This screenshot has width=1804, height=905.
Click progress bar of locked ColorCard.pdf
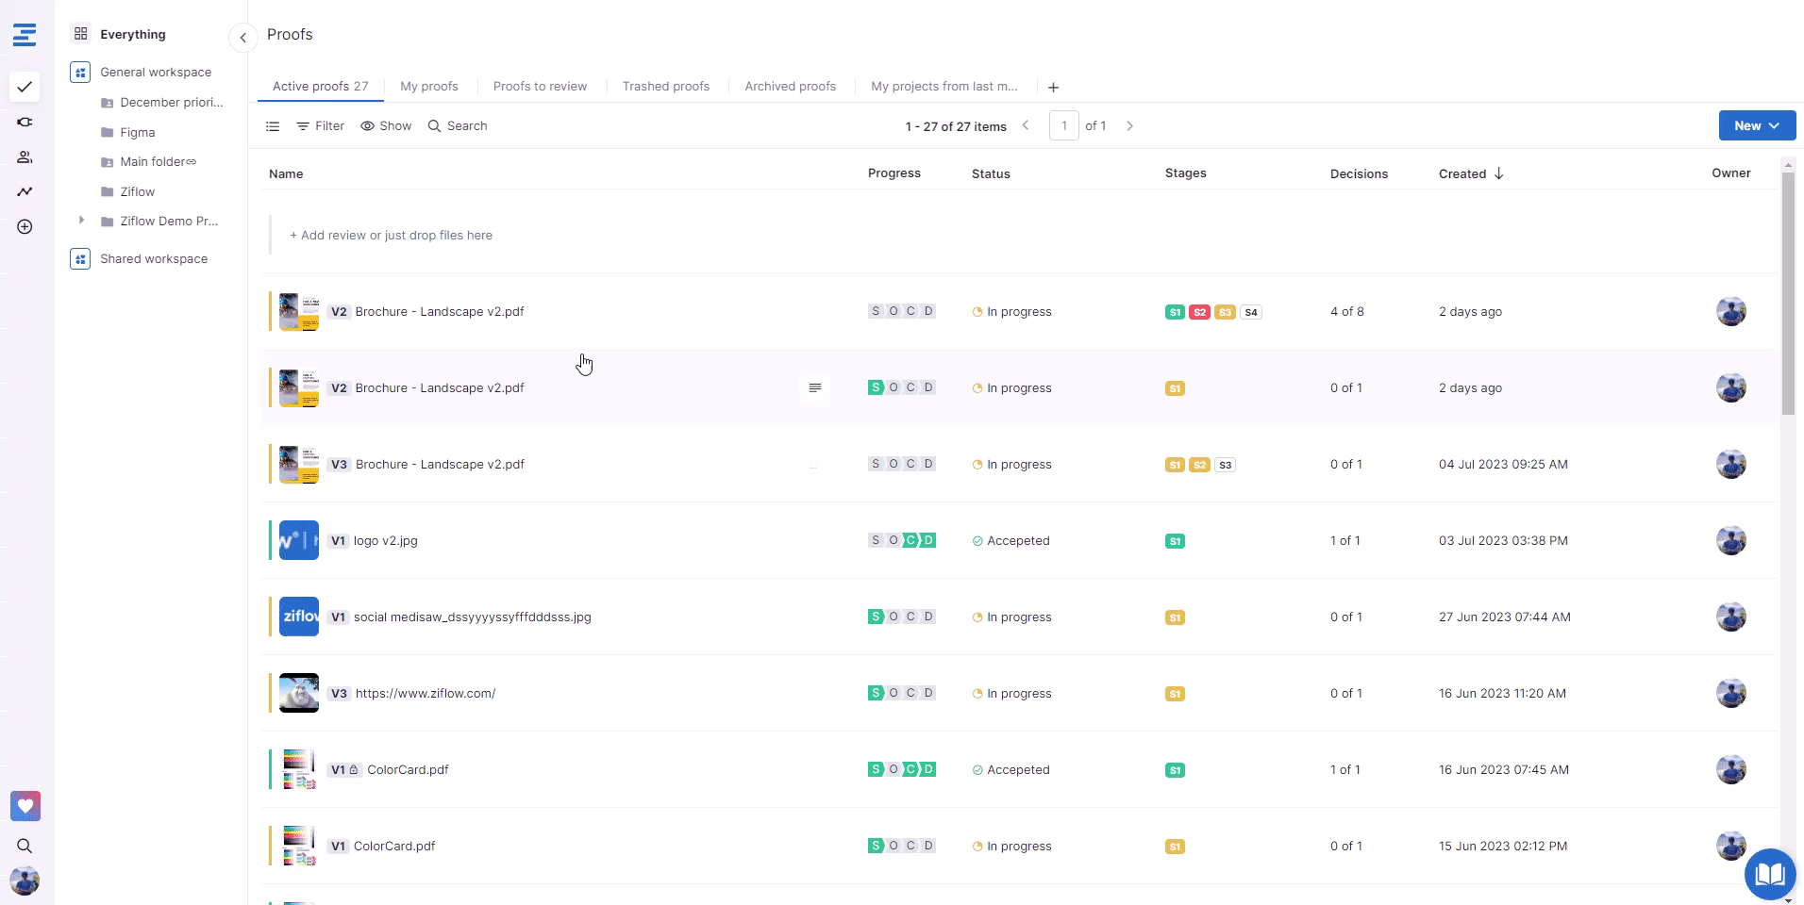(x=902, y=769)
